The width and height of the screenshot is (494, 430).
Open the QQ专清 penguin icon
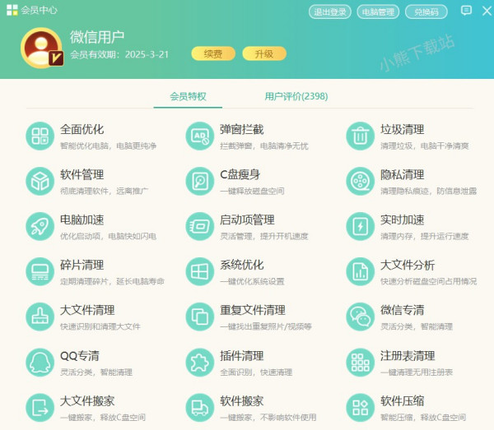click(40, 363)
